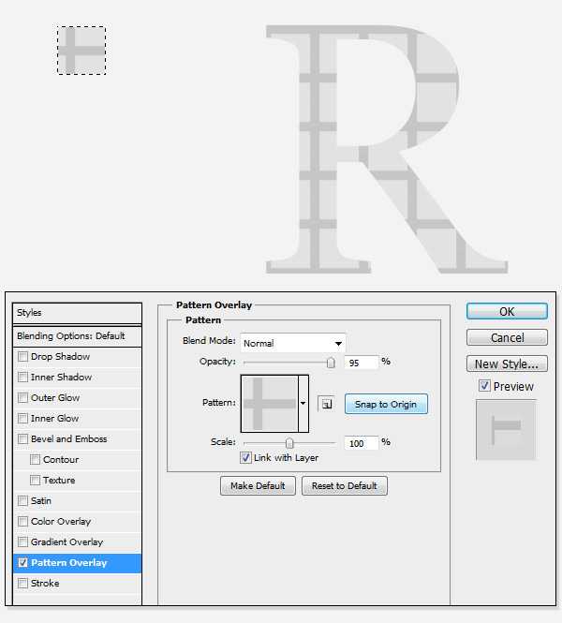Click Snap to Origin button

pyautogui.click(x=386, y=404)
